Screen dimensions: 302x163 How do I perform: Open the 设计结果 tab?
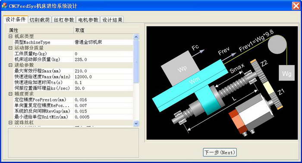tap(112, 20)
